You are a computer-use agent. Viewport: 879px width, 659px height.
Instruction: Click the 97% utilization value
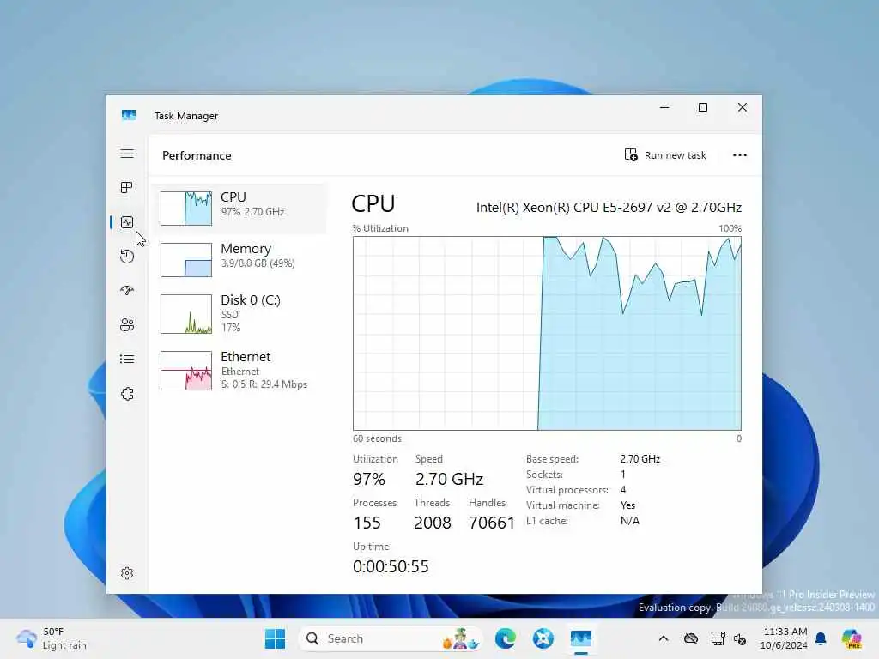(369, 479)
